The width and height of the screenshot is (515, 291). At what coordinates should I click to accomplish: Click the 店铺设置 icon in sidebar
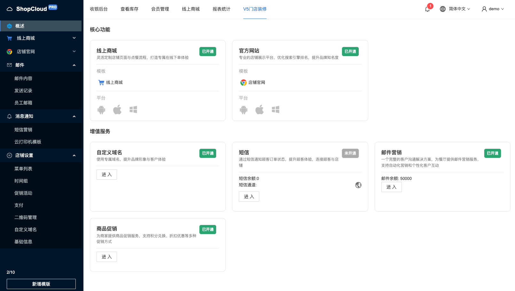click(10, 155)
